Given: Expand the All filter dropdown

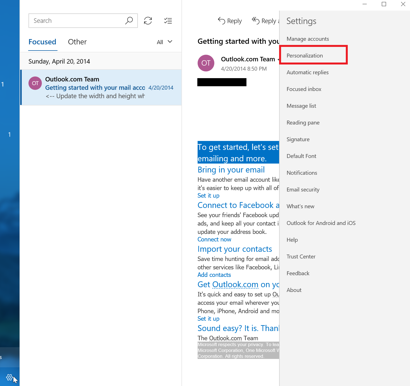Looking at the screenshot, I should coord(165,42).
